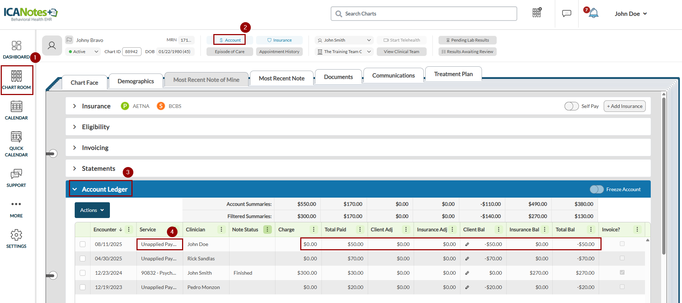This screenshot has height=303, width=682.
Task: Open Total Bal column options menu
Action: [x=591, y=229]
